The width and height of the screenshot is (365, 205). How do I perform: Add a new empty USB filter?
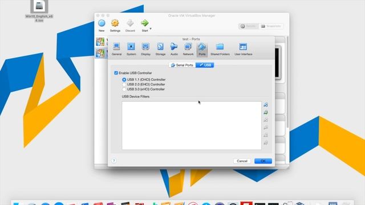(266, 105)
